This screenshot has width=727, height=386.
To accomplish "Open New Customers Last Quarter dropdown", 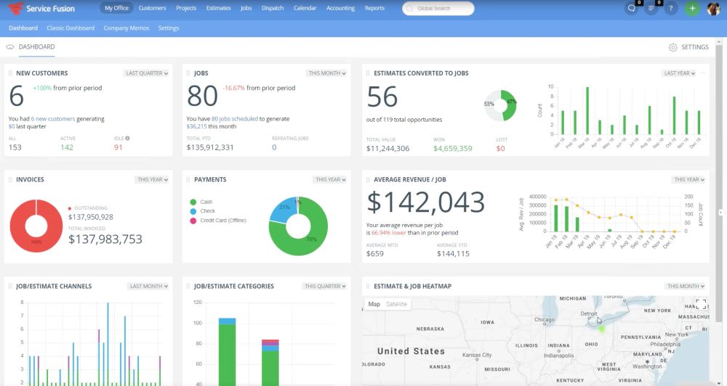I will pyautogui.click(x=146, y=73).
